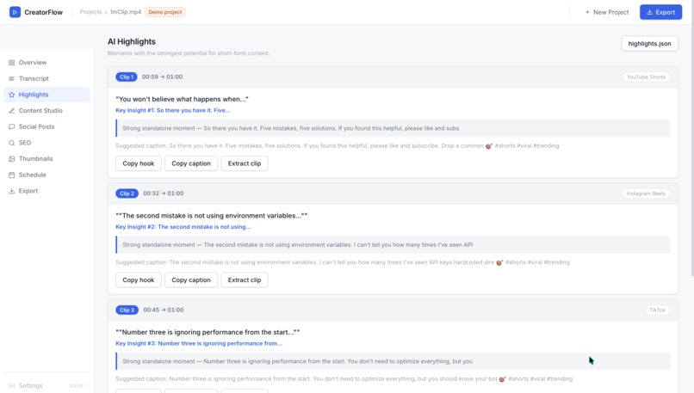Extract clip for Clip 2
This screenshot has width=694, height=393.
(x=245, y=279)
